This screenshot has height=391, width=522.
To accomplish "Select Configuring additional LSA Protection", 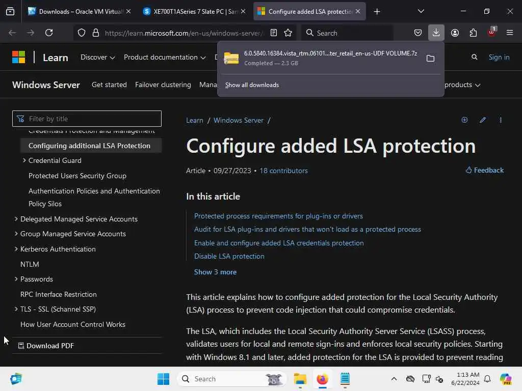I will click(91, 146).
